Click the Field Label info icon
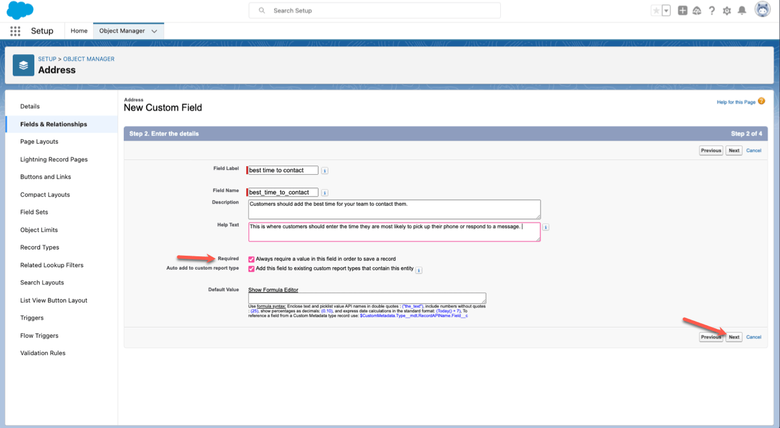Screen dimensions: 780x428 (325, 170)
